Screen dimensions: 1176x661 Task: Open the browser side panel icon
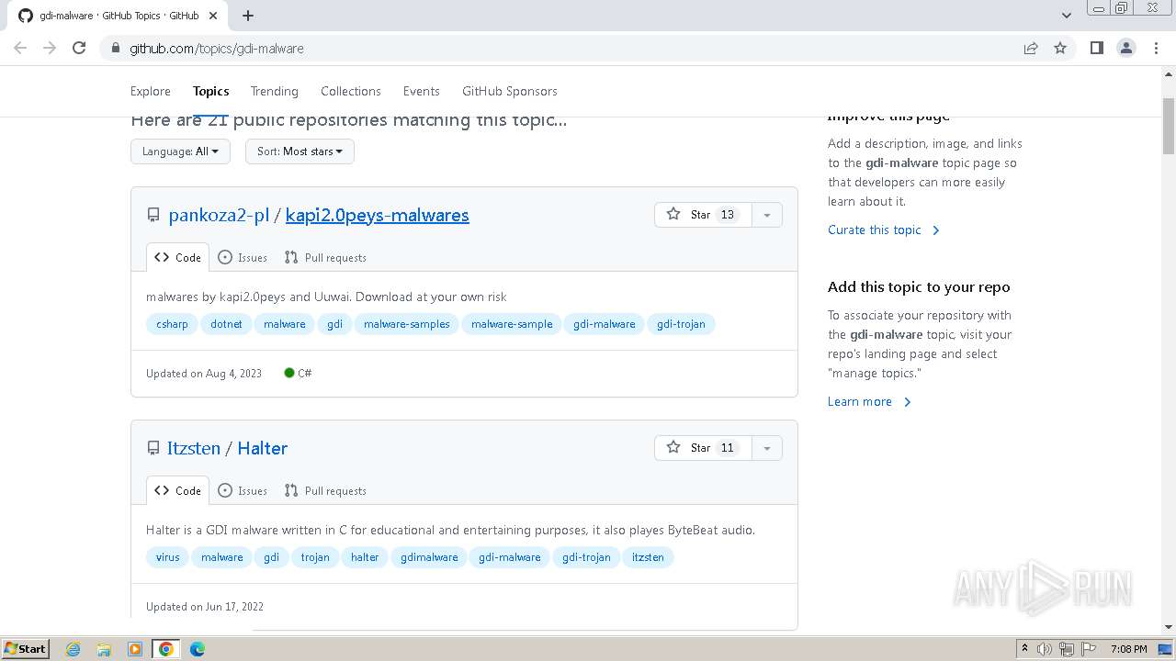pyautogui.click(x=1096, y=48)
